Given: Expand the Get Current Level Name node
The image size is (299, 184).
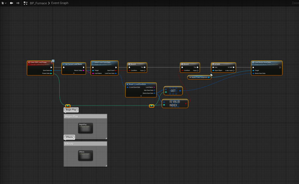Looking at the screenshot, I should click(x=74, y=73).
